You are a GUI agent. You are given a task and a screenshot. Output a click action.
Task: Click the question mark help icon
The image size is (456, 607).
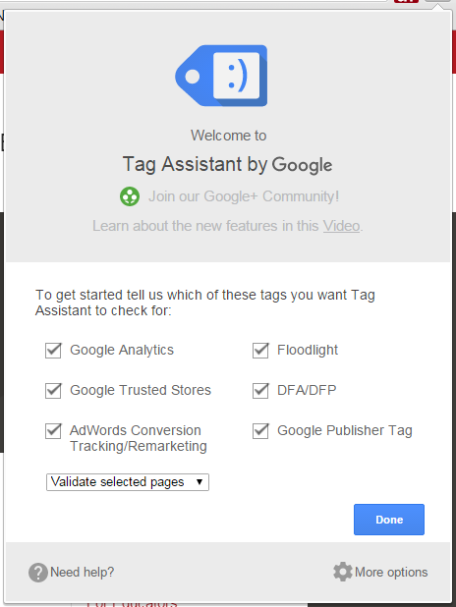point(38,573)
